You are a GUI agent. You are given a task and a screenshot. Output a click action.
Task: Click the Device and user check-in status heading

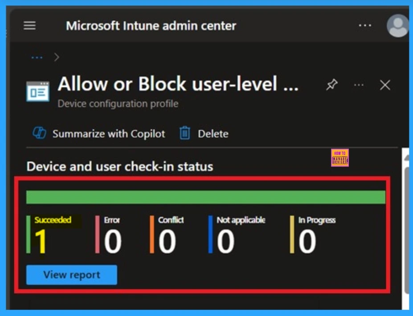[x=120, y=167]
